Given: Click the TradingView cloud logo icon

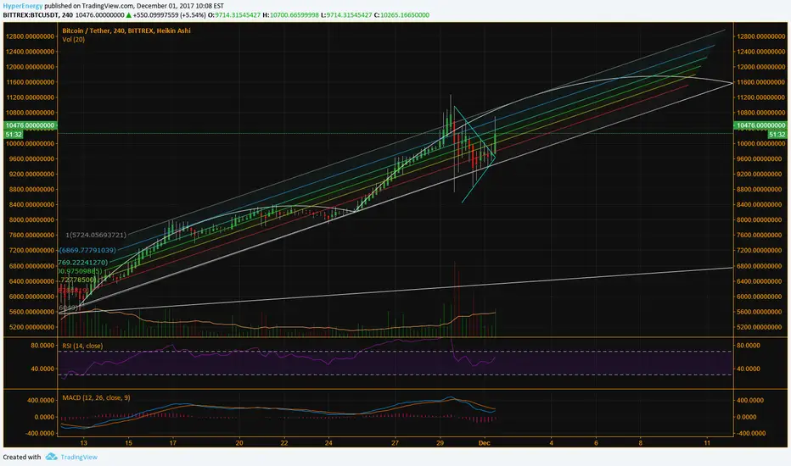Looking at the screenshot, I should (x=52, y=457).
